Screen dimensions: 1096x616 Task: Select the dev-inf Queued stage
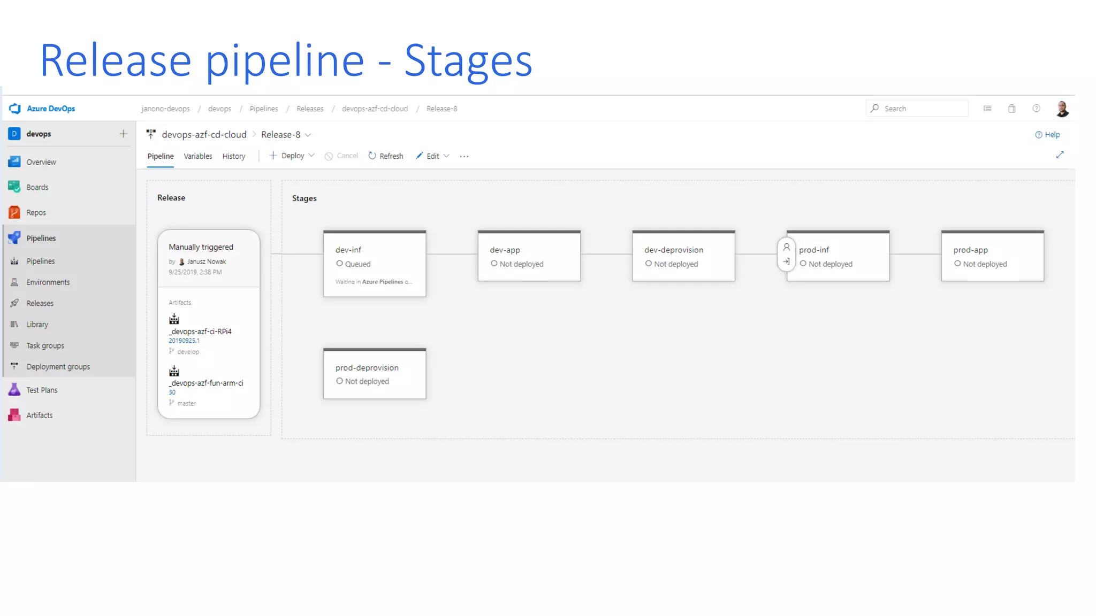click(x=374, y=264)
